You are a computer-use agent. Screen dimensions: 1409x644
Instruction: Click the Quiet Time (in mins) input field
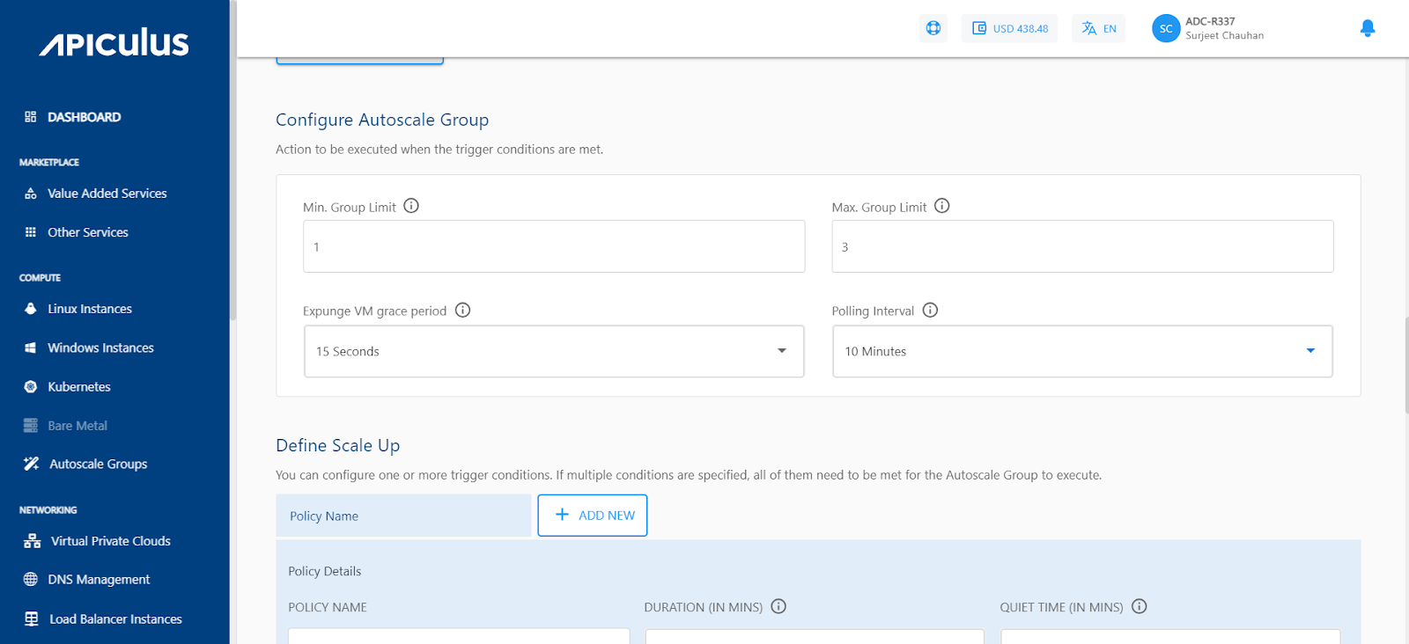(1170, 636)
